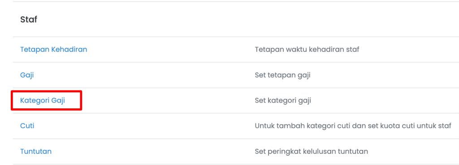The width and height of the screenshot is (459, 165).
Task: Click description 'Tetapan waktu kehadiran staf'
Action: [307, 49]
